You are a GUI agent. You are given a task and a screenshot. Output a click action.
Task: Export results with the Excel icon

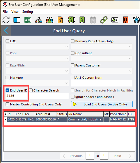28,20
